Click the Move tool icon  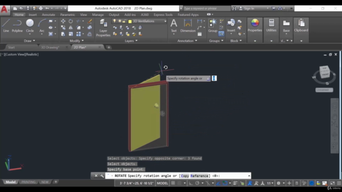click(x=63, y=21)
